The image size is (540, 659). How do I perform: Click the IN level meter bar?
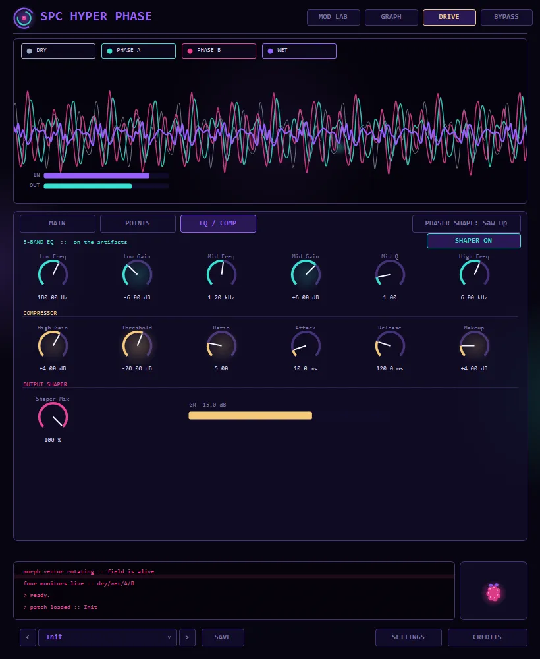(x=106, y=176)
